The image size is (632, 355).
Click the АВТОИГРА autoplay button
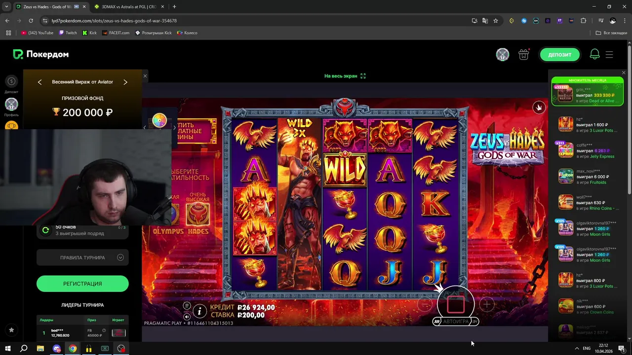coord(455,321)
